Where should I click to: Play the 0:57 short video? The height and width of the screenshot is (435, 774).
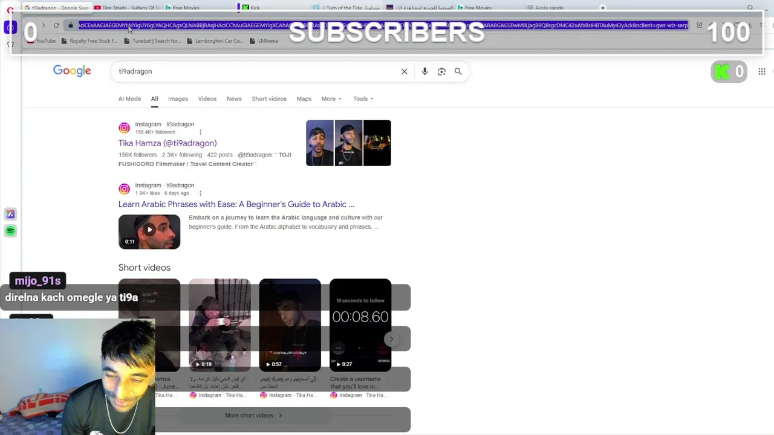(x=290, y=324)
